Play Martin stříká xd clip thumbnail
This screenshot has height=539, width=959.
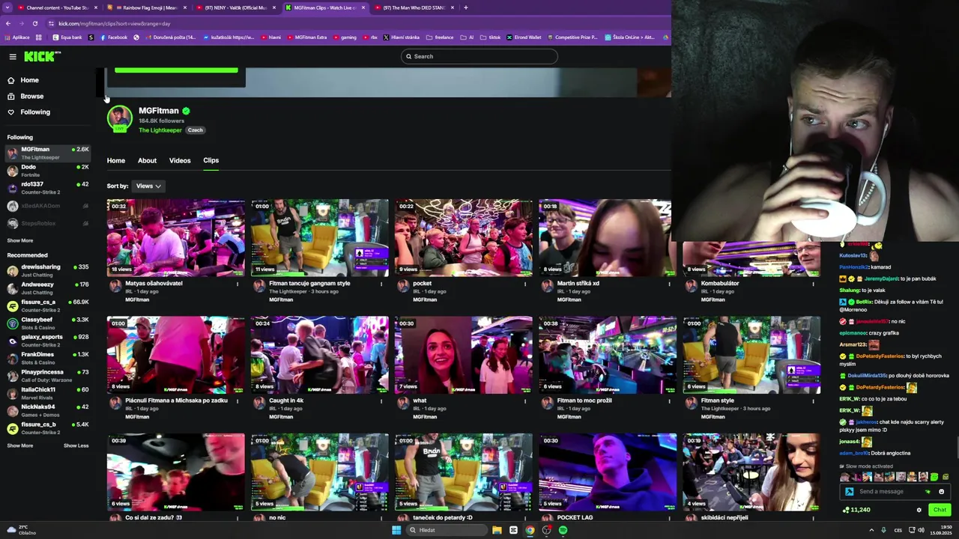(607, 238)
